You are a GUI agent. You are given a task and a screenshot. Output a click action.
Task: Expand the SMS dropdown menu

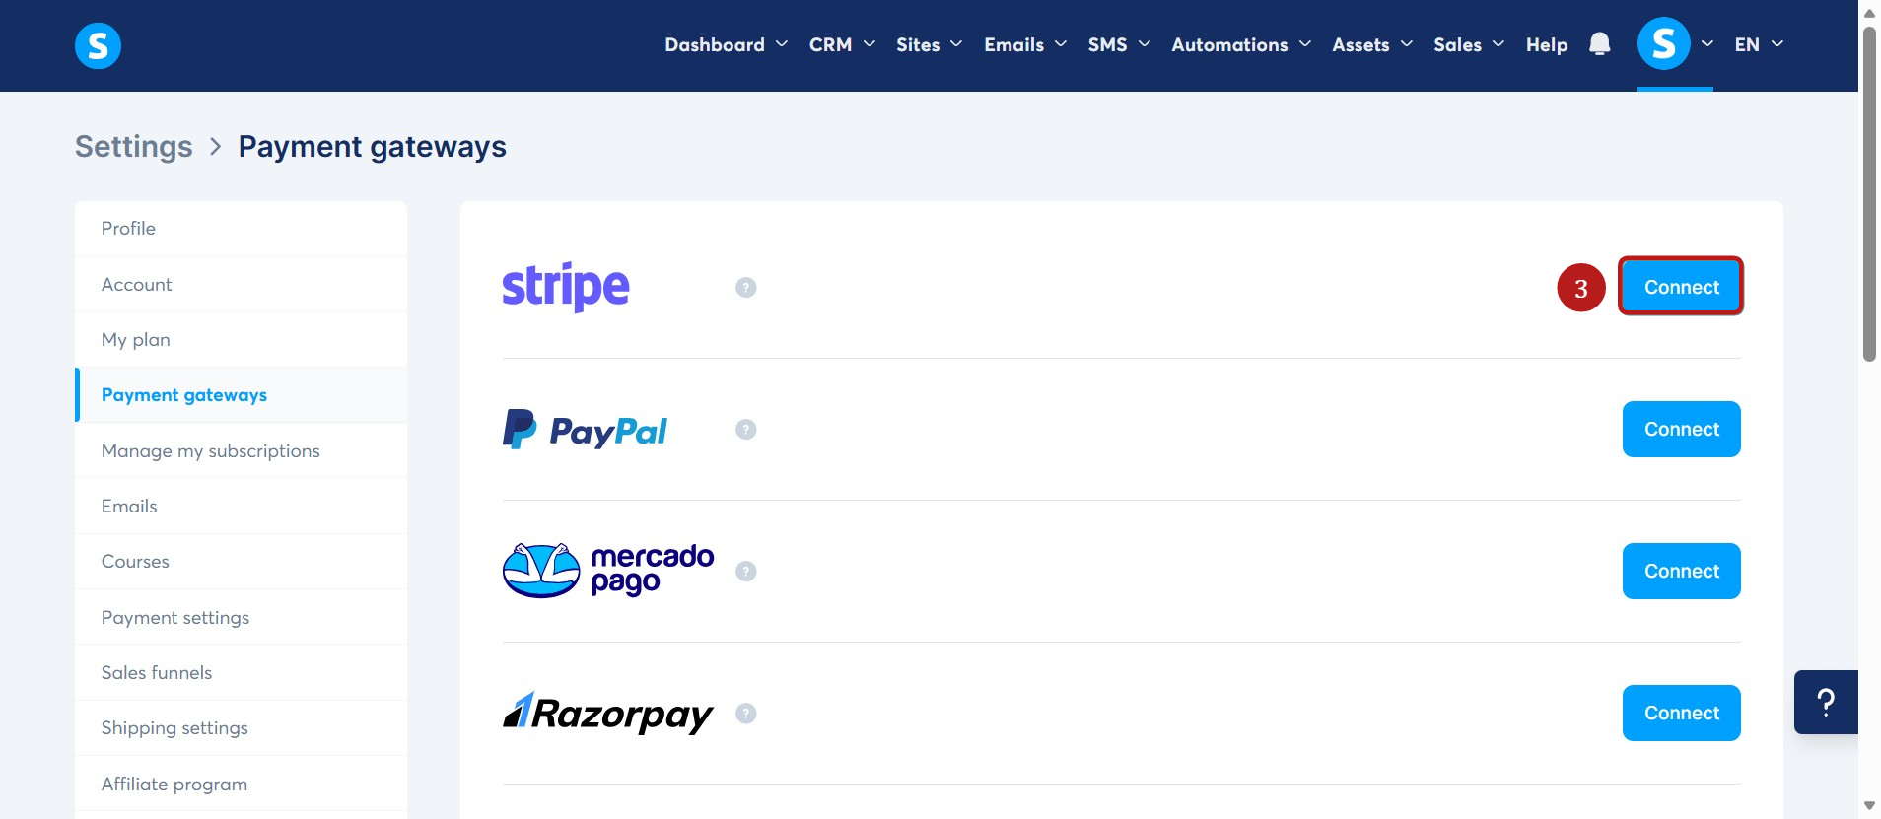click(1119, 44)
